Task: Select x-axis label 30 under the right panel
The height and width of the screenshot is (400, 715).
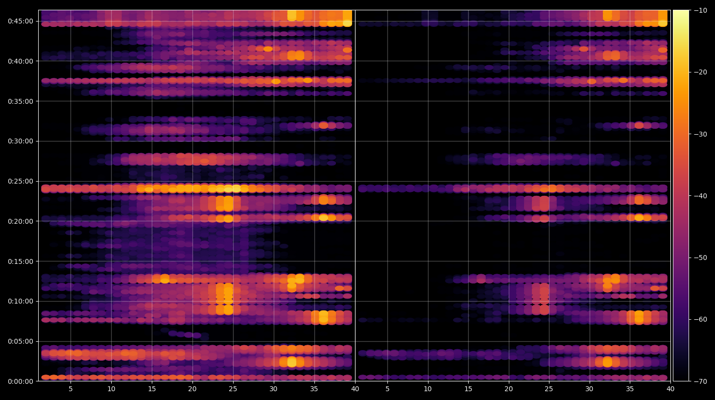Action: point(589,389)
